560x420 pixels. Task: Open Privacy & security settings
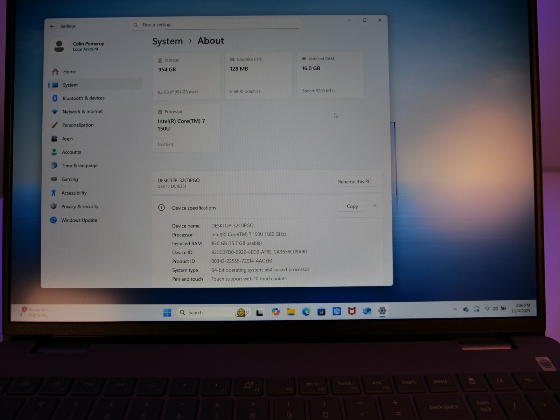94,206
